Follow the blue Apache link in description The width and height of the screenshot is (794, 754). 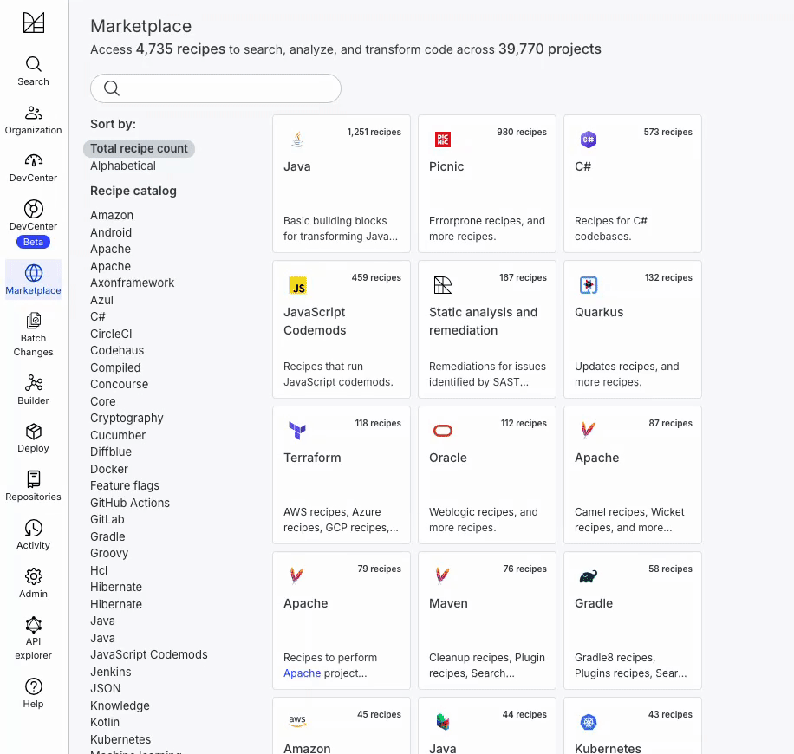[x=302, y=673]
